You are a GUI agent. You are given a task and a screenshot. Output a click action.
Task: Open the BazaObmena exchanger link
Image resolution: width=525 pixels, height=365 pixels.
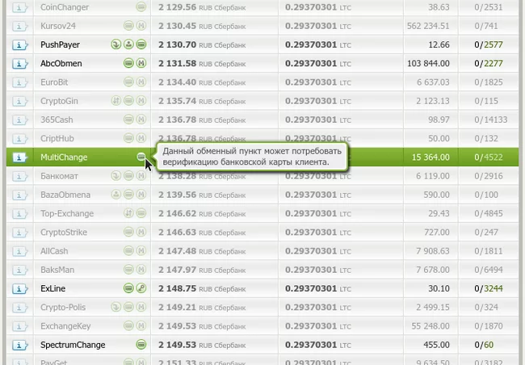pos(65,195)
